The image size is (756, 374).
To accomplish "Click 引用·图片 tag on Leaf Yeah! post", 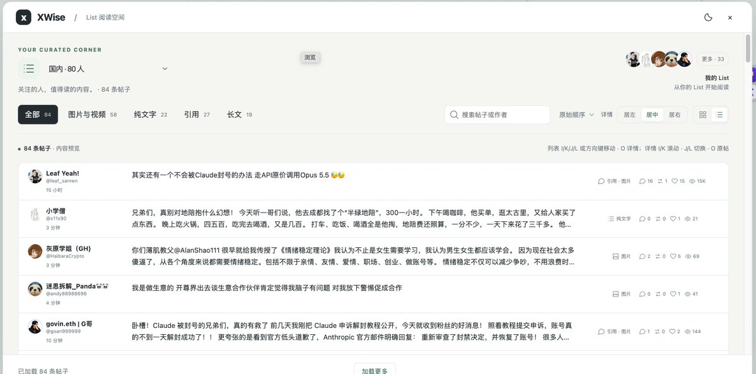I will coord(614,181).
